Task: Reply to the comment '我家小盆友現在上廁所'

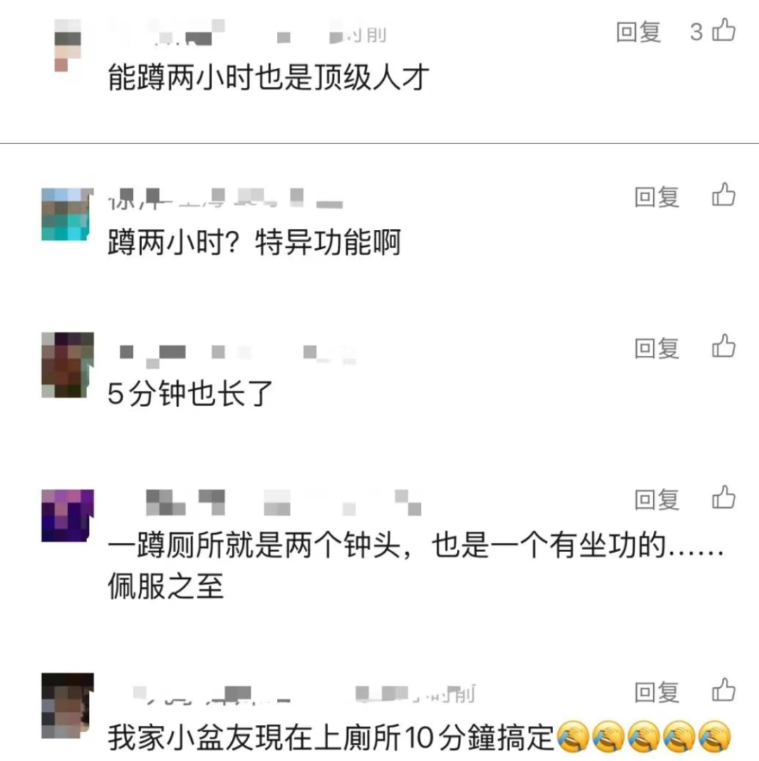Action: [x=657, y=692]
